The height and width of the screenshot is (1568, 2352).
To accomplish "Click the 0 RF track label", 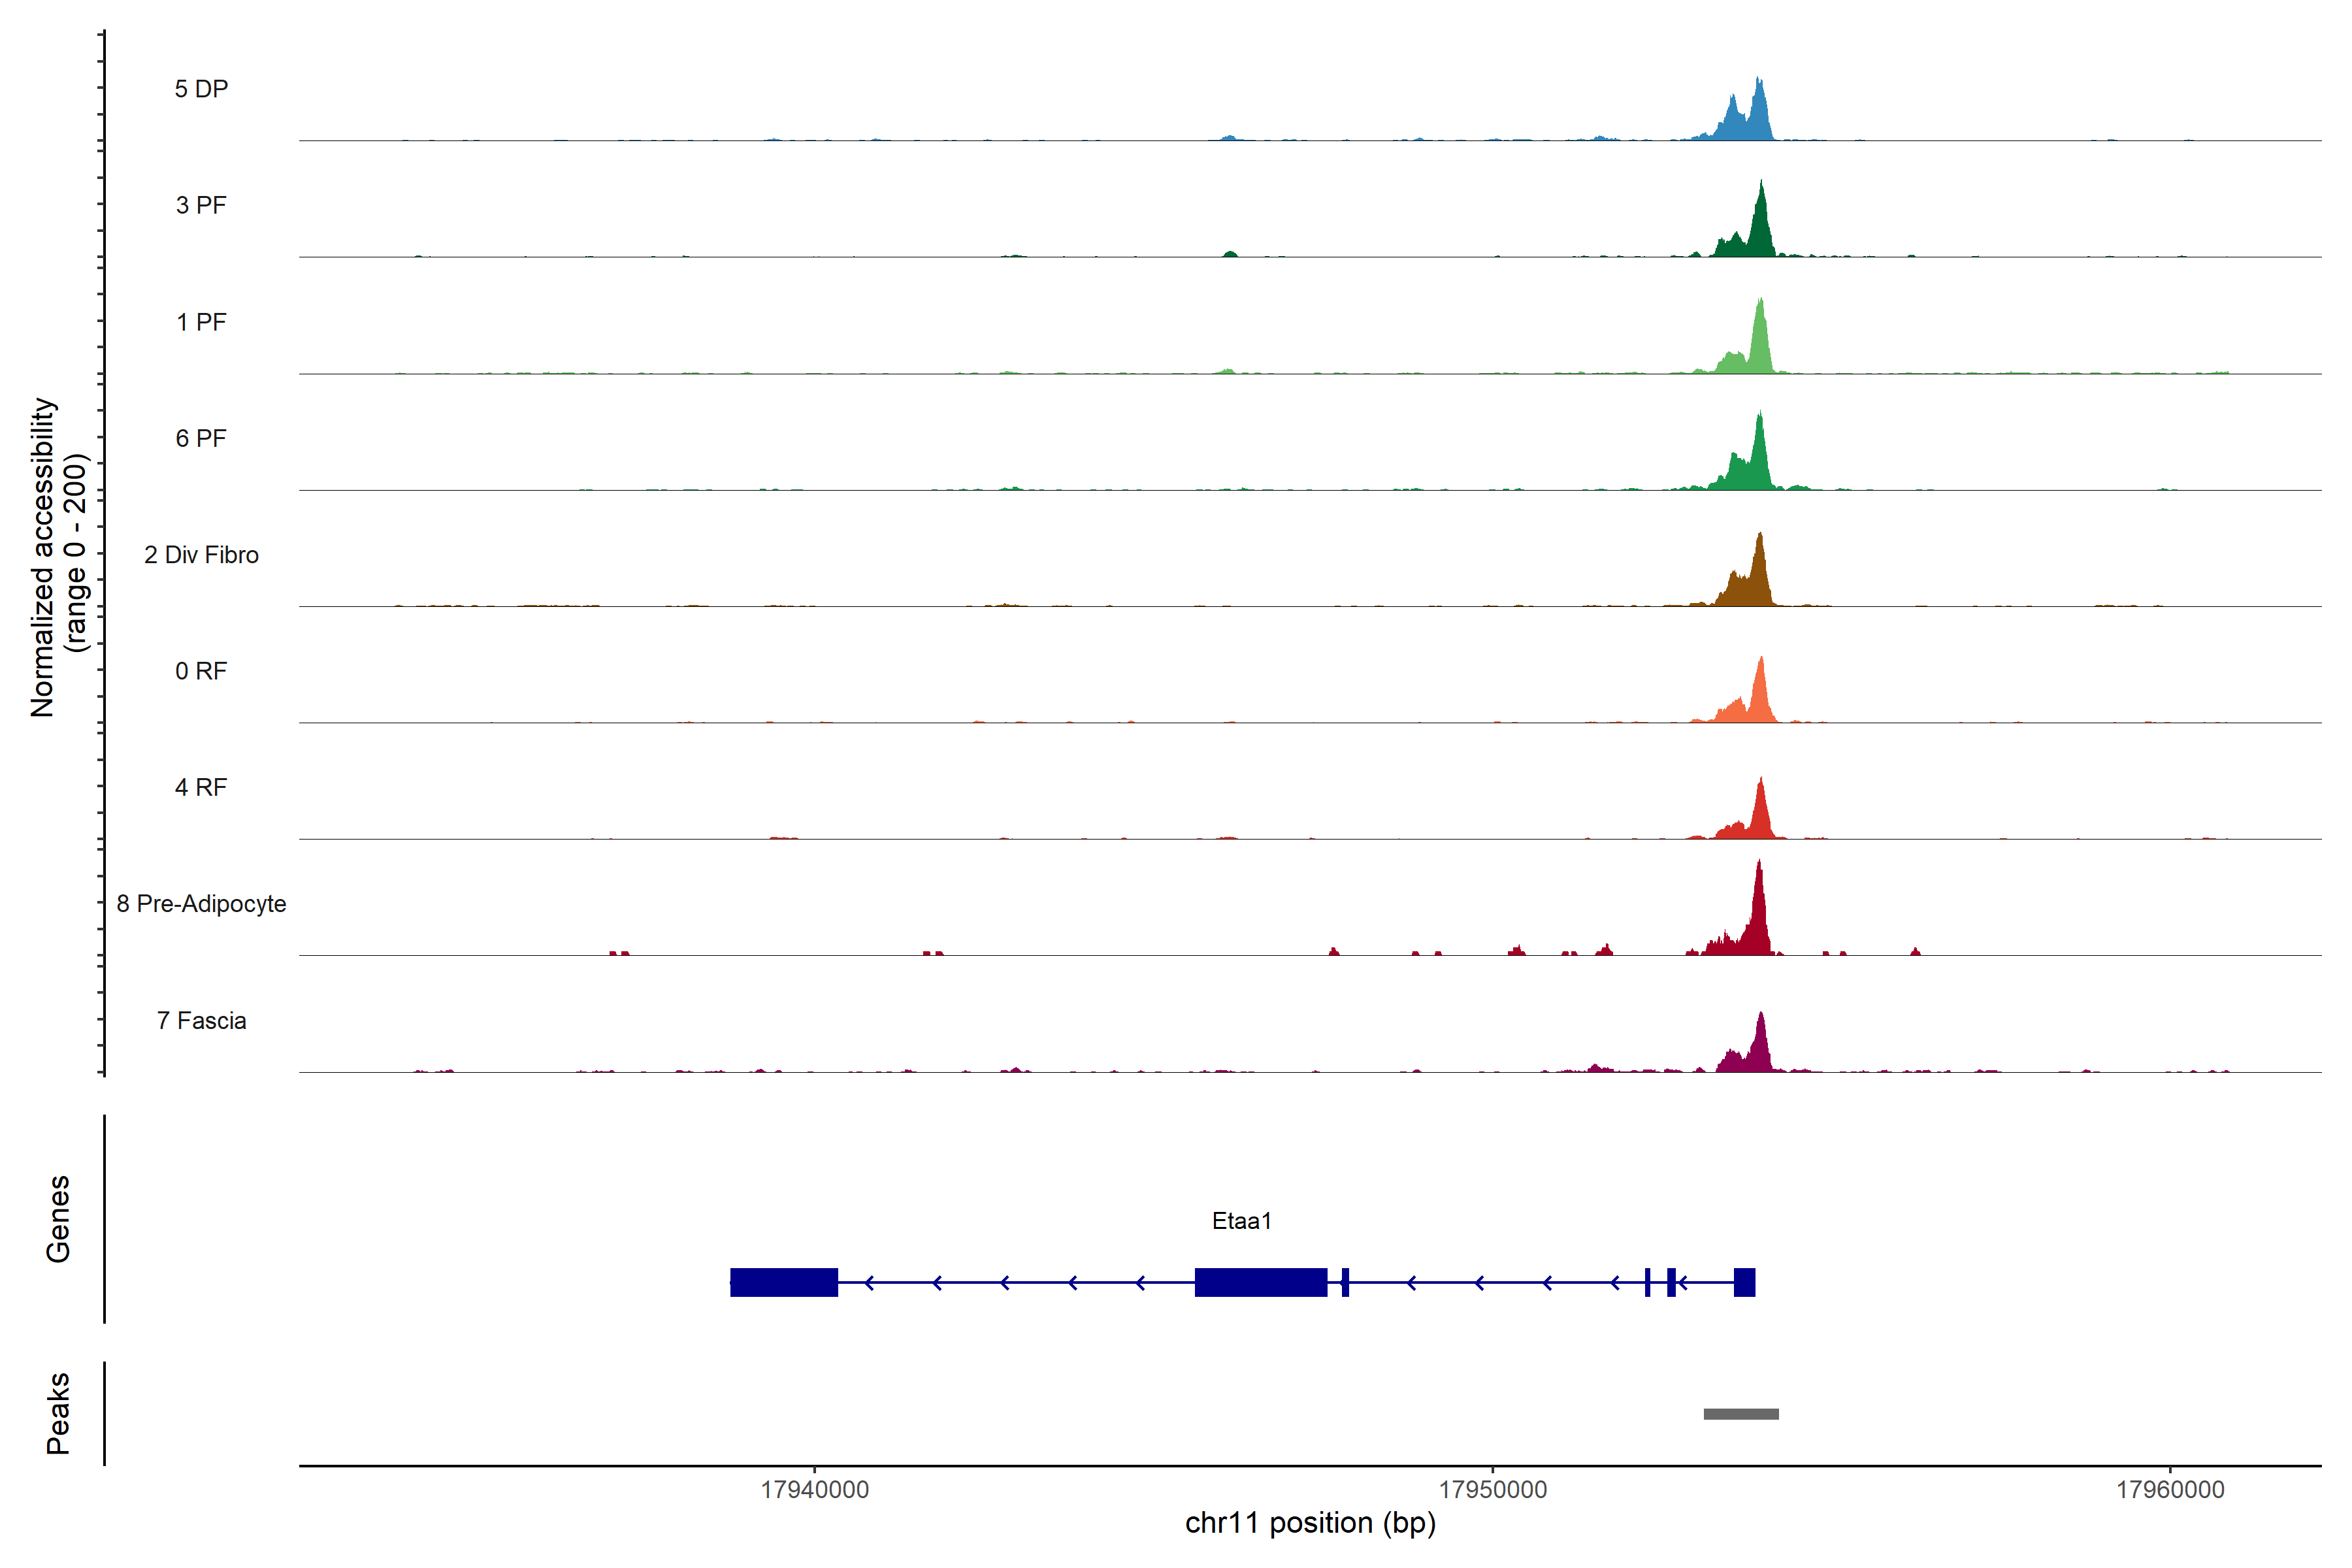I will (201, 671).
